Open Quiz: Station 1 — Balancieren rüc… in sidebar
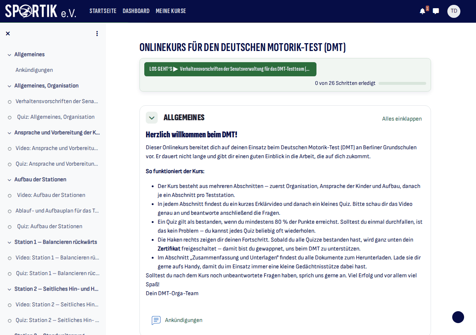 [x=58, y=273]
